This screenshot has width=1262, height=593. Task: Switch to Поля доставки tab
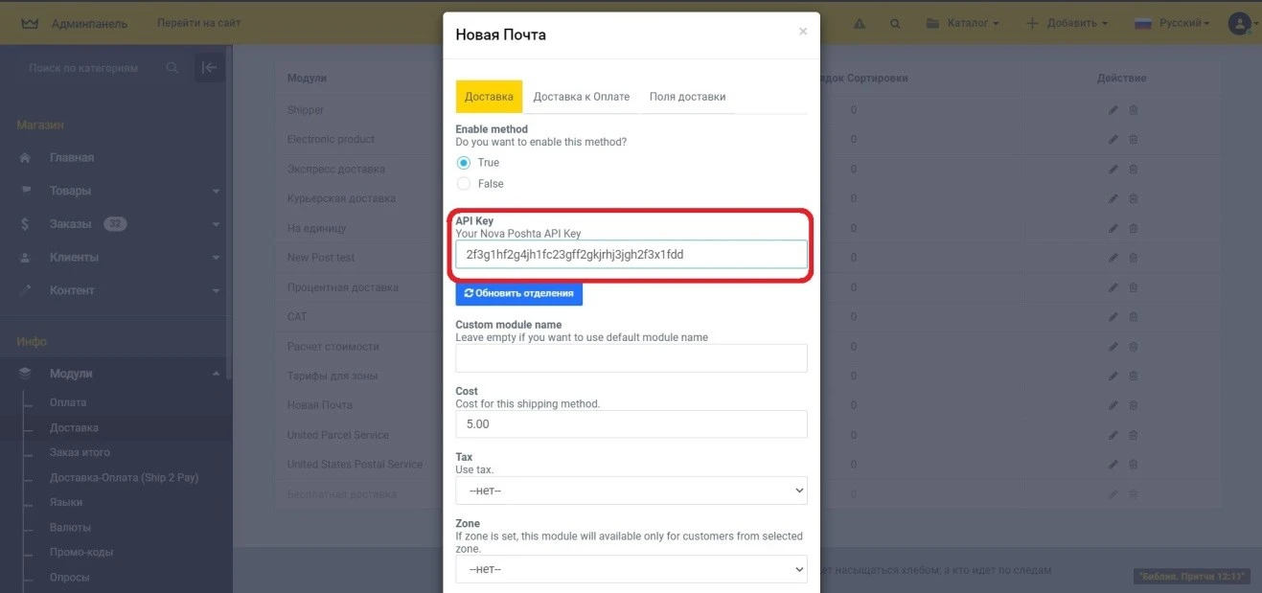click(x=687, y=97)
